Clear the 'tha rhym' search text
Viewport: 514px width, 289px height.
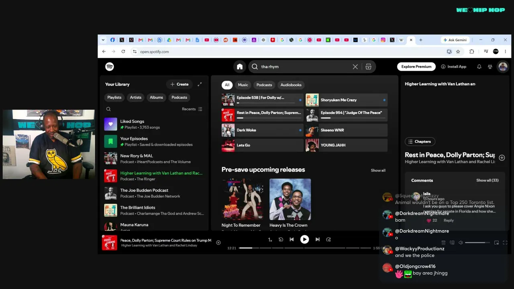(355, 67)
